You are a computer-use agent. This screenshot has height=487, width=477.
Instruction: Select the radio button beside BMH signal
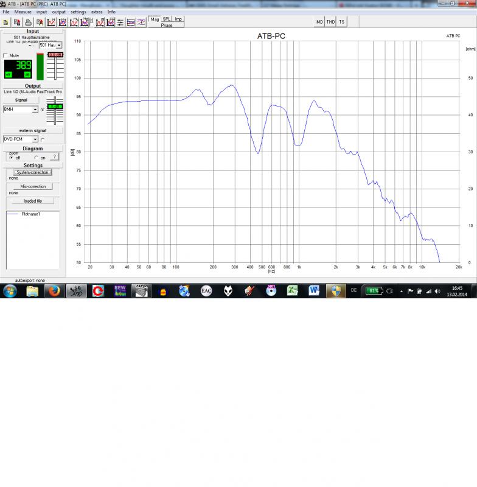click(43, 110)
